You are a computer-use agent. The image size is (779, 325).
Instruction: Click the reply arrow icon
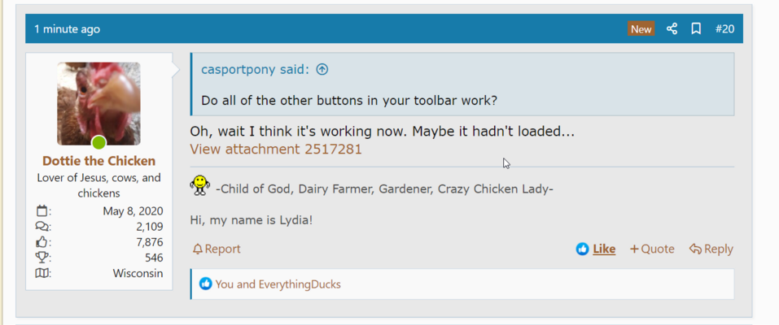coord(695,249)
